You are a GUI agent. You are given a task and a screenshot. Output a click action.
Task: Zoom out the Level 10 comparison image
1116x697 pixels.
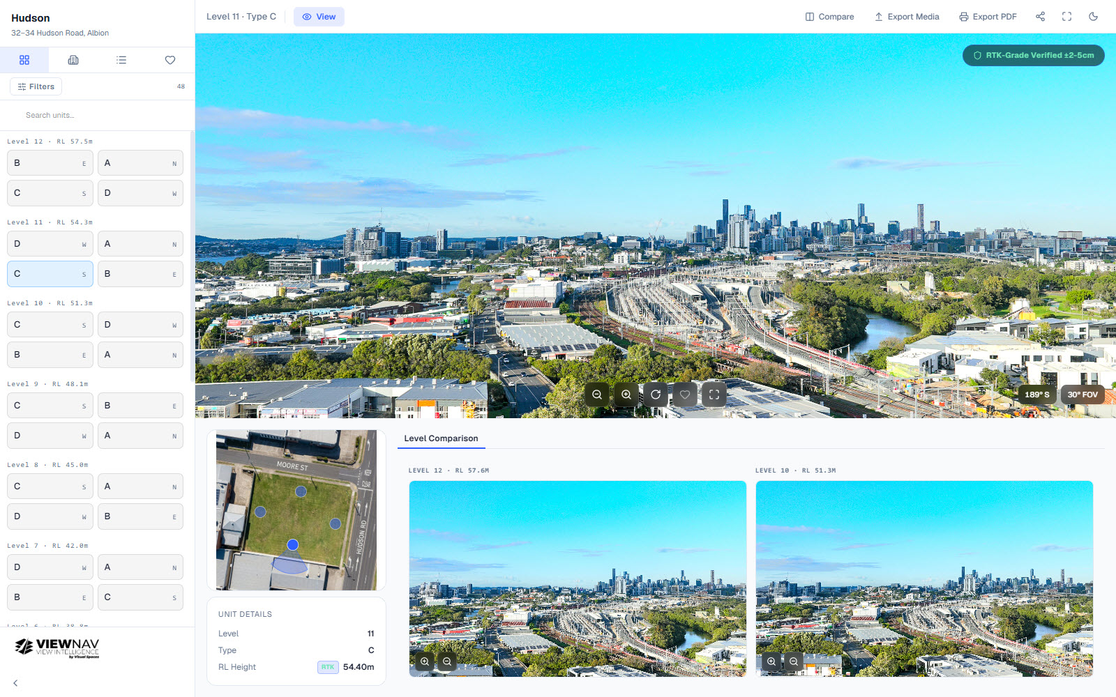794,661
